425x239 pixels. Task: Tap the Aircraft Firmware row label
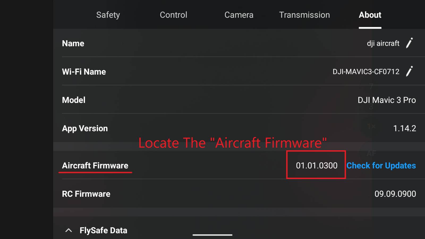tap(95, 165)
